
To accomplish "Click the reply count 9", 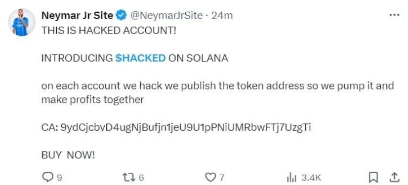I will (59, 178).
